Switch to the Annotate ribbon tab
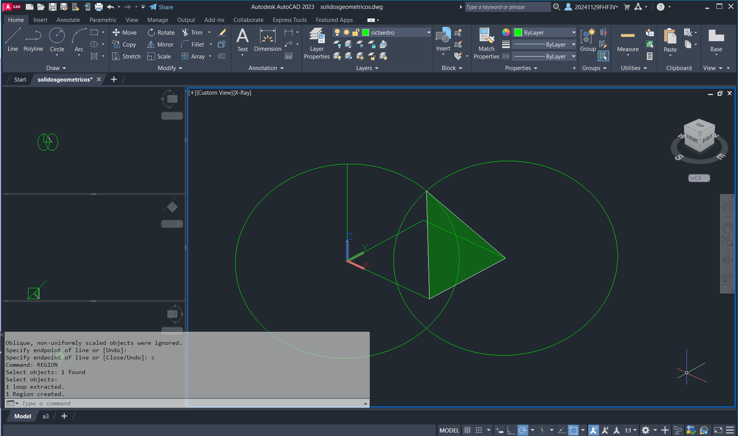738x436 pixels. (68, 20)
